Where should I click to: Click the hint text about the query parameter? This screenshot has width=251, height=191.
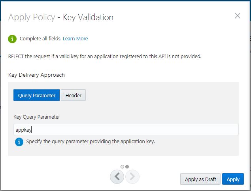point(91,142)
